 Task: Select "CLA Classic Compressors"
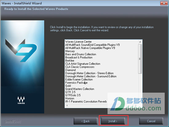80,67
